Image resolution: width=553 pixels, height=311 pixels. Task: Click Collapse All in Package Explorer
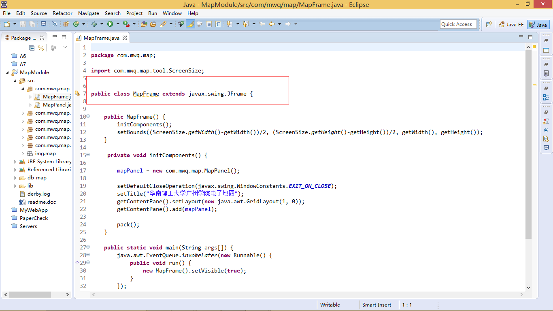pyautogui.click(x=32, y=48)
